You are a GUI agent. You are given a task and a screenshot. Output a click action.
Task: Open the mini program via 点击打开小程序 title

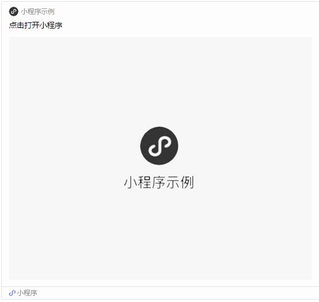pos(36,25)
